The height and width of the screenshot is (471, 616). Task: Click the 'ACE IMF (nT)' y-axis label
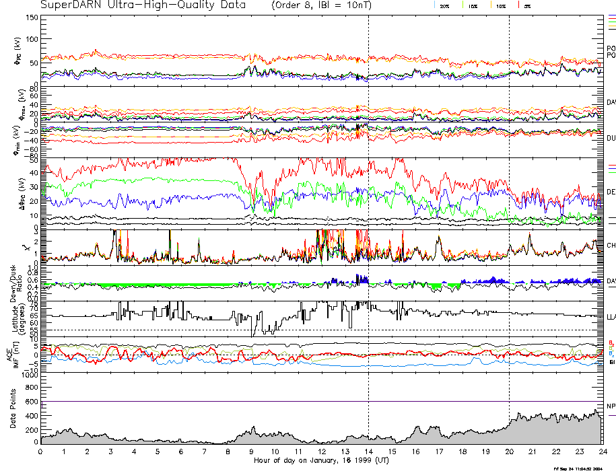pyautogui.click(x=9, y=353)
